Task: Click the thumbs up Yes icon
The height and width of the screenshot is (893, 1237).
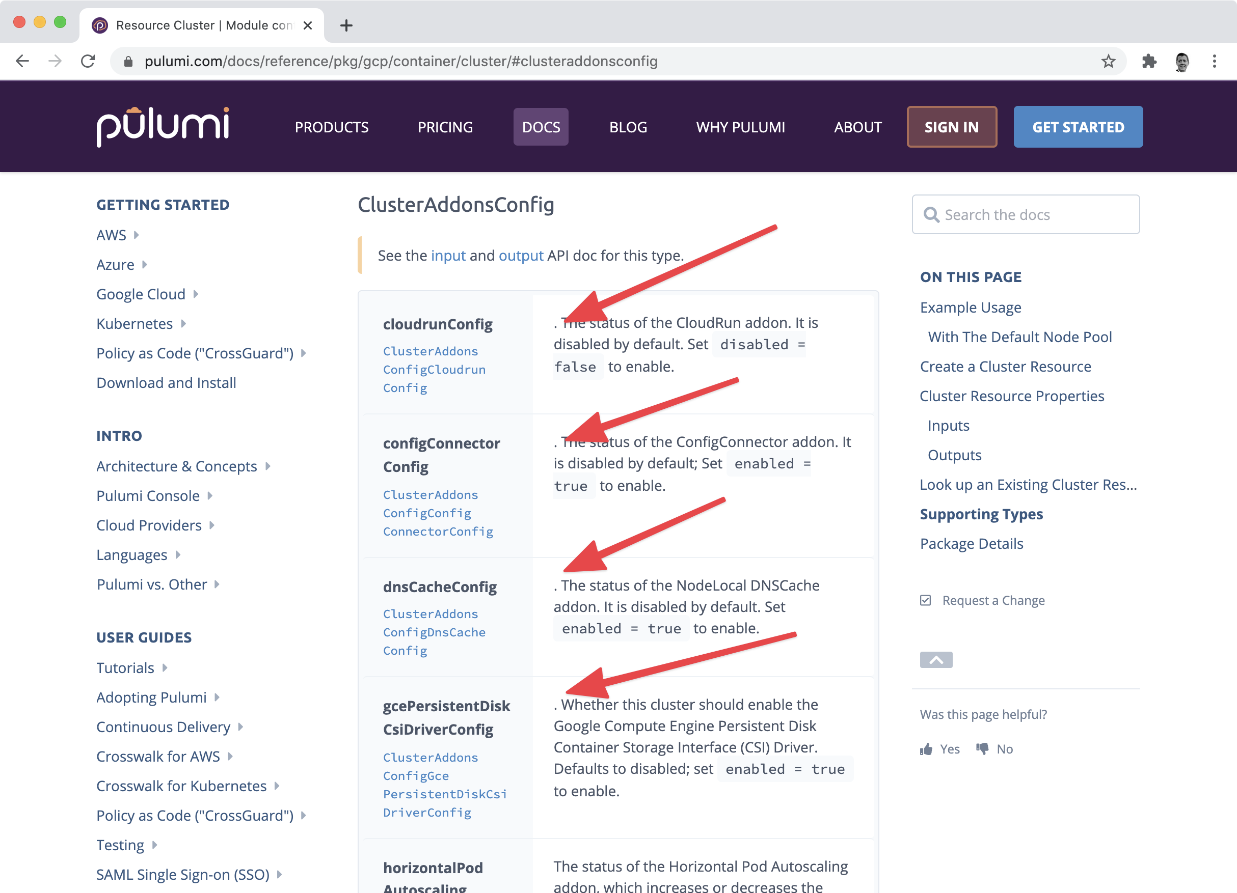Action: click(926, 749)
